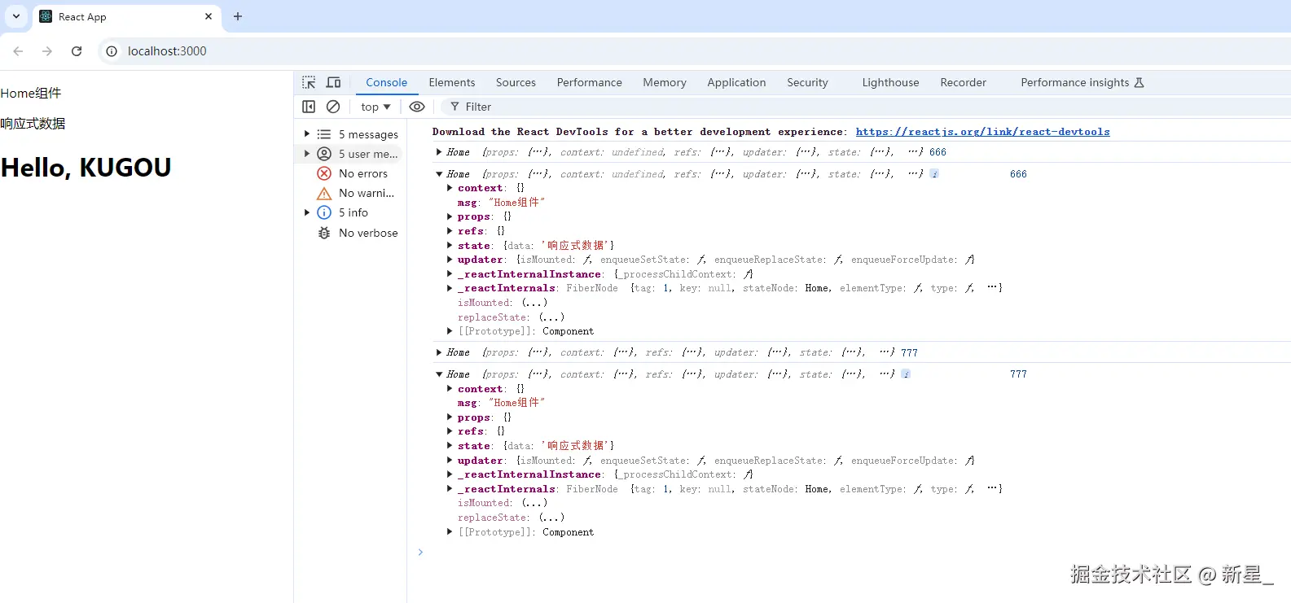This screenshot has height=603, width=1291.
Task: Collapse the expanded Home object logged 666
Action: (x=439, y=174)
